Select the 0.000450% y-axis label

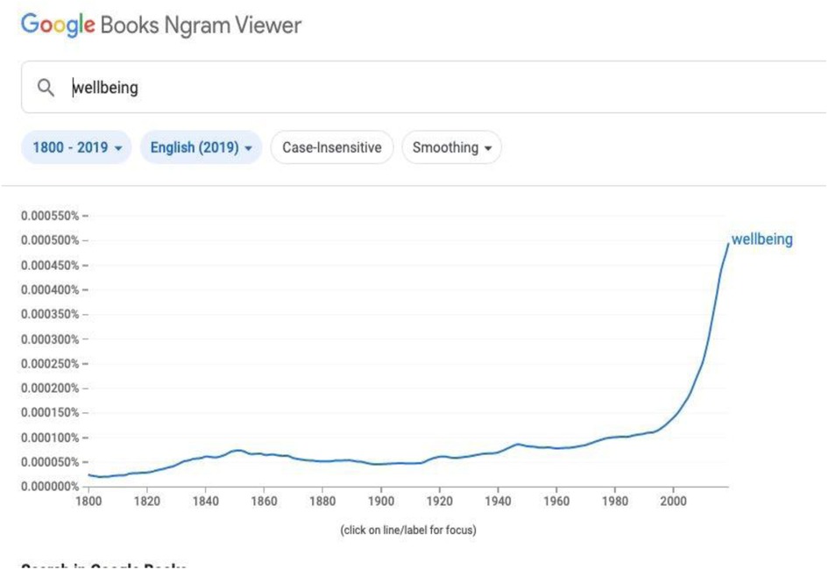50,265
